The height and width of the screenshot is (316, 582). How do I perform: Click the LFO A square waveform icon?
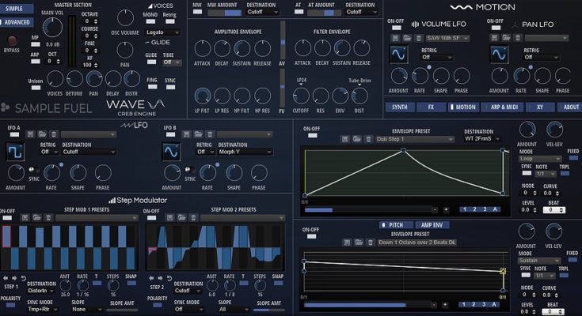17,151
